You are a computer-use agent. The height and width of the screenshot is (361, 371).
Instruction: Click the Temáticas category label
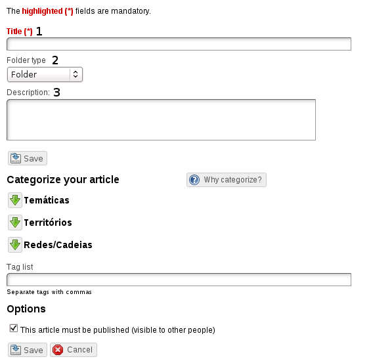pyautogui.click(x=47, y=200)
